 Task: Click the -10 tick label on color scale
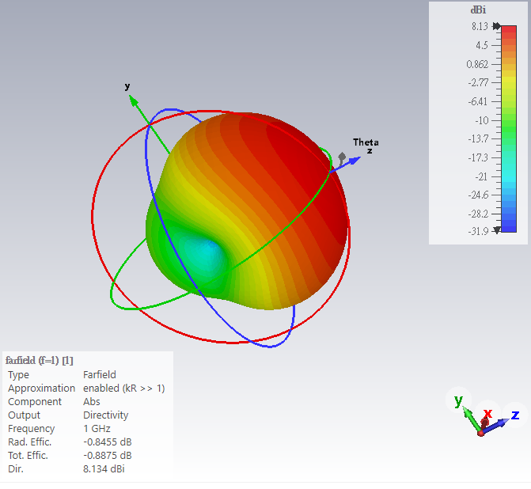pos(482,120)
